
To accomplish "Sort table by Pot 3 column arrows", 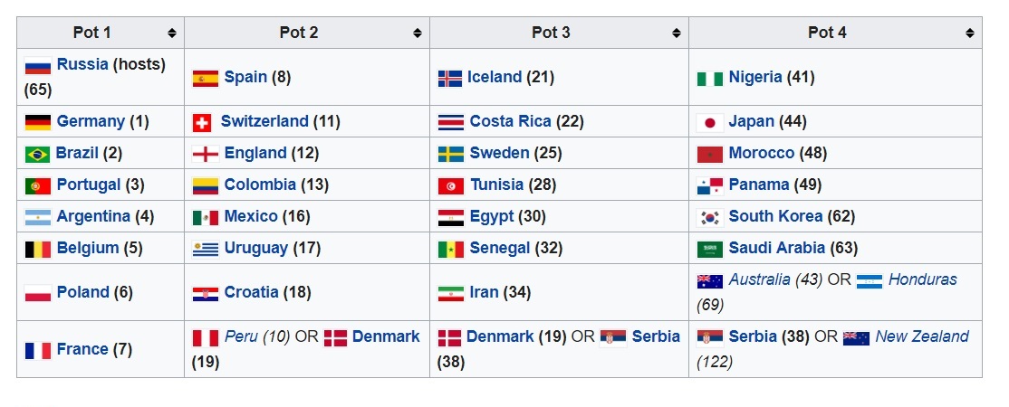I will 677,33.
